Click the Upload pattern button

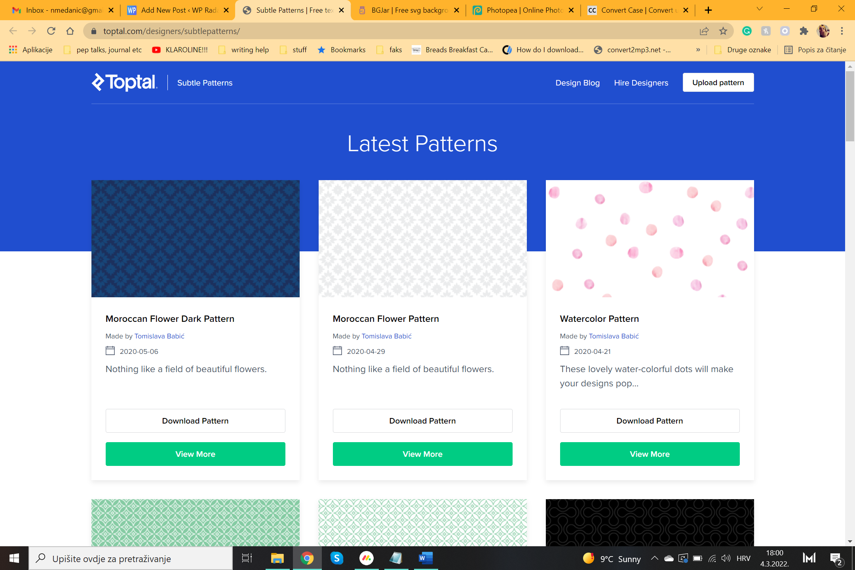click(718, 82)
